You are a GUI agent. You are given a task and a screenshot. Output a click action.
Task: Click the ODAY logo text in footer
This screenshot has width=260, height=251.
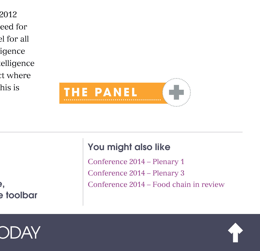pos(20,232)
